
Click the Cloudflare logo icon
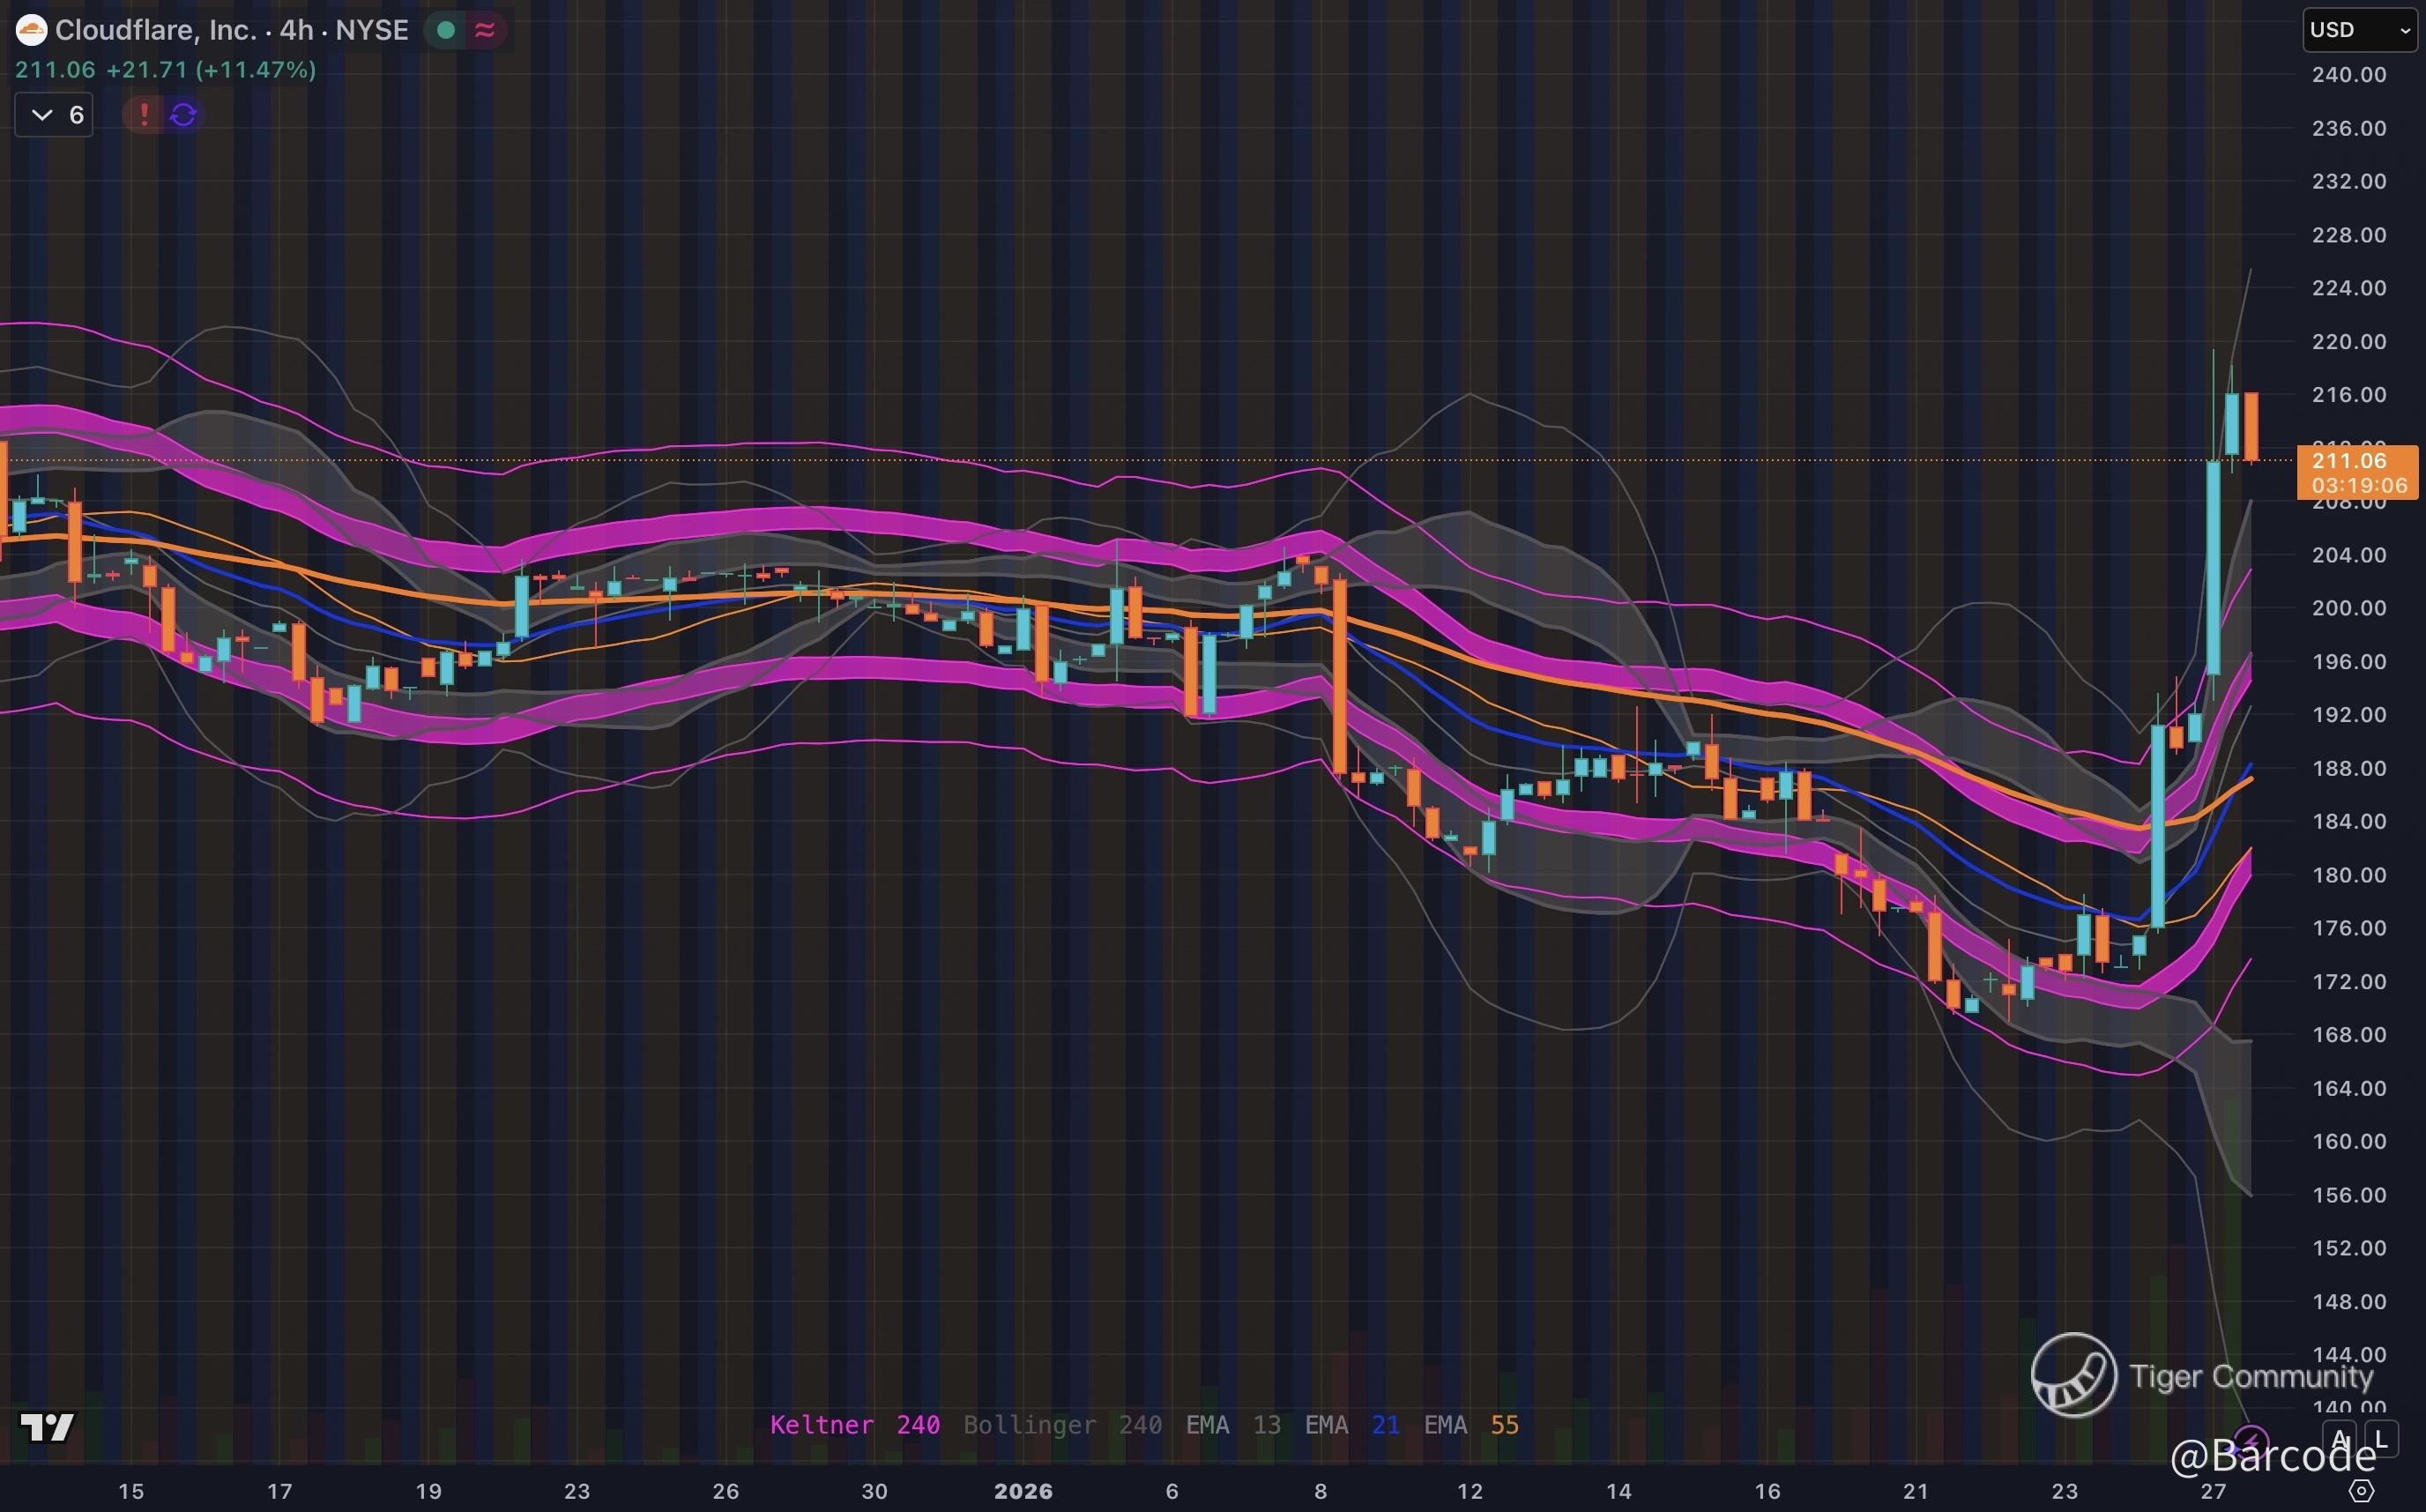[31, 30]
